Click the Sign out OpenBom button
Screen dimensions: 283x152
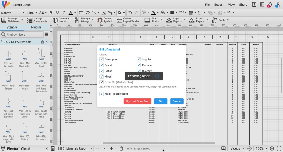click(x=137, y=101)
